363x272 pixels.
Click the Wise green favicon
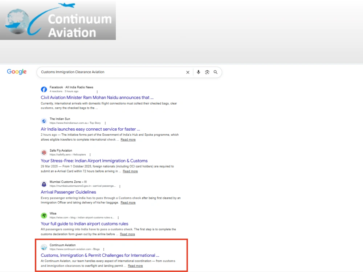(44, 215)
